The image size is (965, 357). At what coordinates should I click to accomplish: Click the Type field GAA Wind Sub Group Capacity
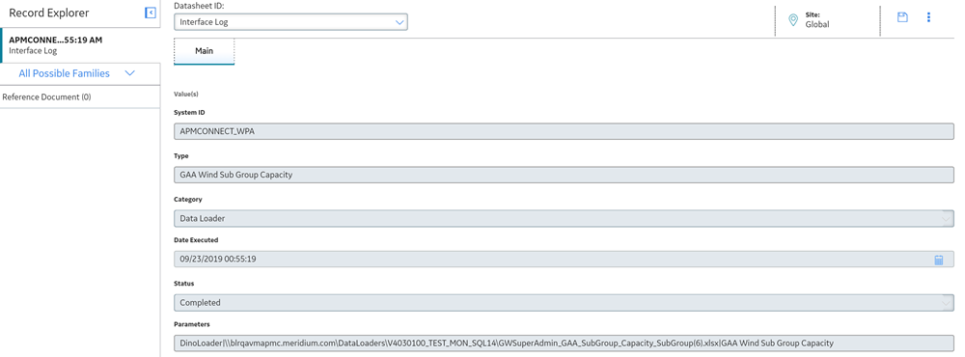pyautogui.click(x=564, y=175)
